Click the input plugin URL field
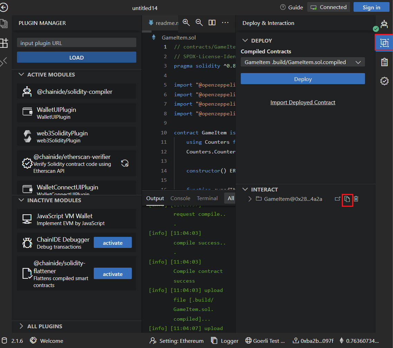Screen dimensions: 393x348 76,43
